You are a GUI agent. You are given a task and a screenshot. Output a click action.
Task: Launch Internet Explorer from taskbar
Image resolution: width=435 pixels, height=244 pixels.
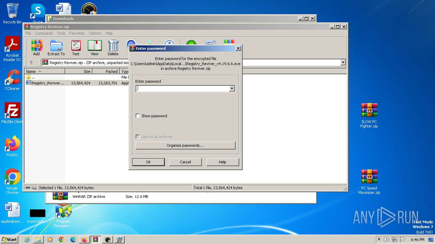point(27,240)
